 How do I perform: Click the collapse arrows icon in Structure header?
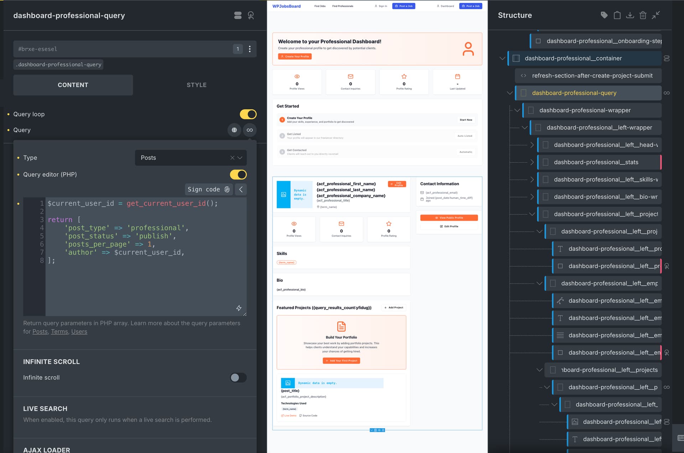[656, 15]
